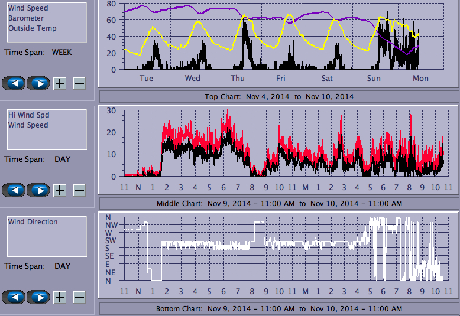This screenshot has height=316, width=460.
Task: Click the Top Chart date range bar
Action: [279, 96]
